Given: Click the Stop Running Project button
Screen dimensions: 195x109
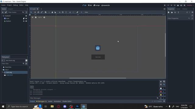Looking at the screenshot, I should click(x=171, y=5).
